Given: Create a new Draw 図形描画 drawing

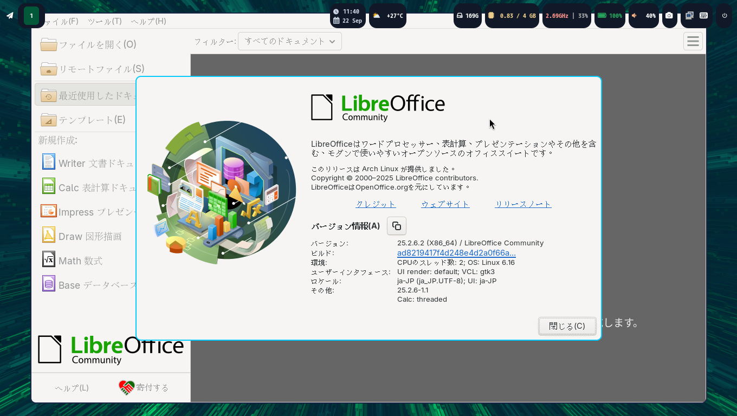Looking at the screenshot, I should (x=82, y=236).
